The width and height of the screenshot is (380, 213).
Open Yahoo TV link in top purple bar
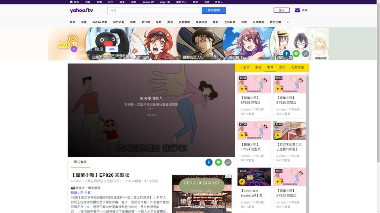pyautogui.click(x=148, y=2)
